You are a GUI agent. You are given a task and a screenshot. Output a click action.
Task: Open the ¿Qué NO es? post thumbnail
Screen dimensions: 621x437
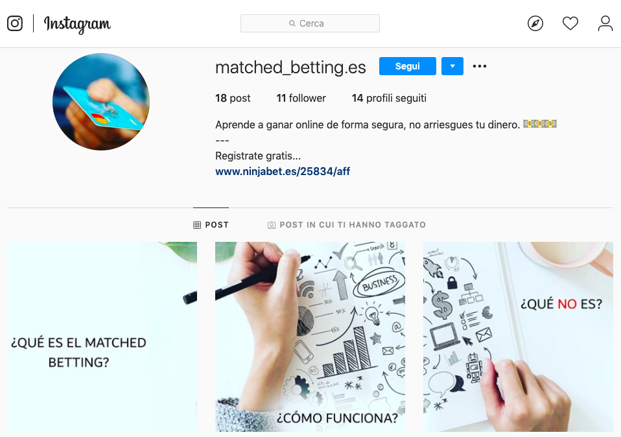pos(518,337)
